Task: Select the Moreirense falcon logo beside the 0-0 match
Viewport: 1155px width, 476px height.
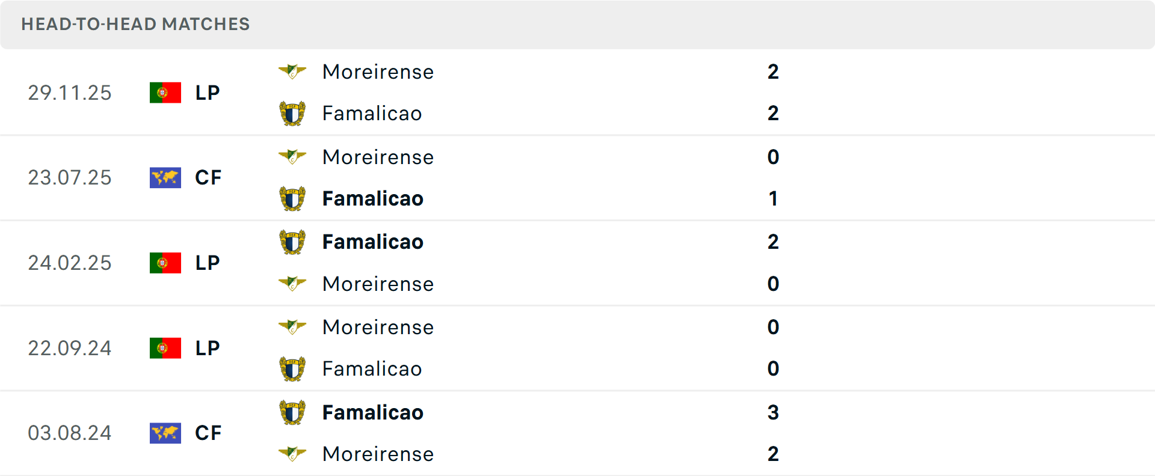Action: [293, 326]
